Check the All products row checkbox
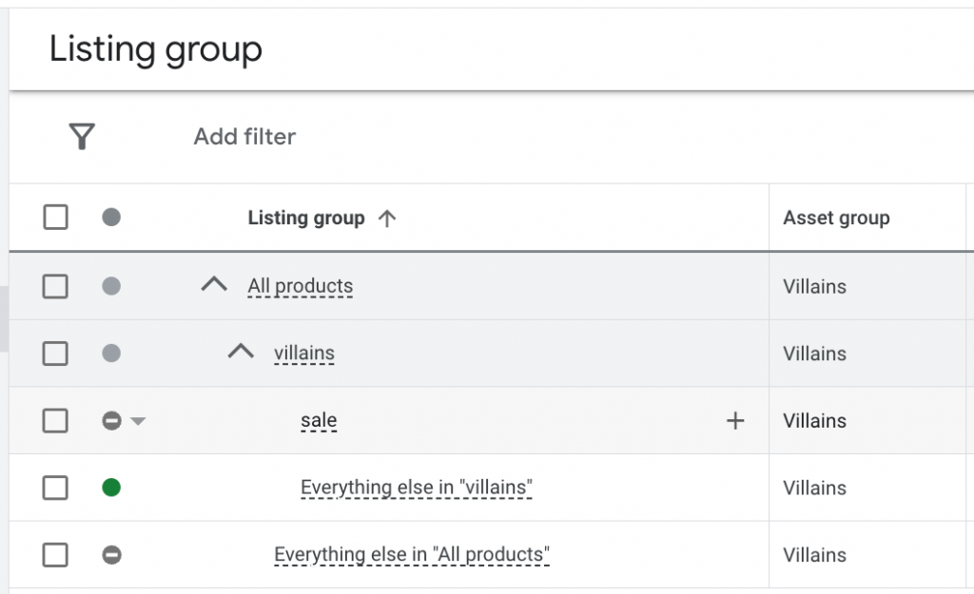 click(55, 286)
